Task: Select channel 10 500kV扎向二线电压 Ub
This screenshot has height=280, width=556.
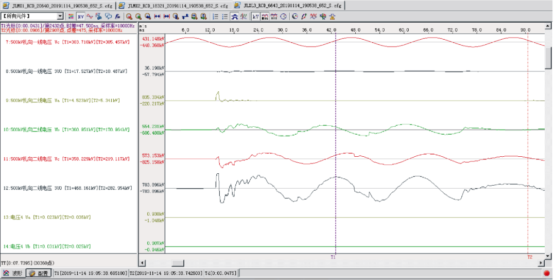Action: 66,130
